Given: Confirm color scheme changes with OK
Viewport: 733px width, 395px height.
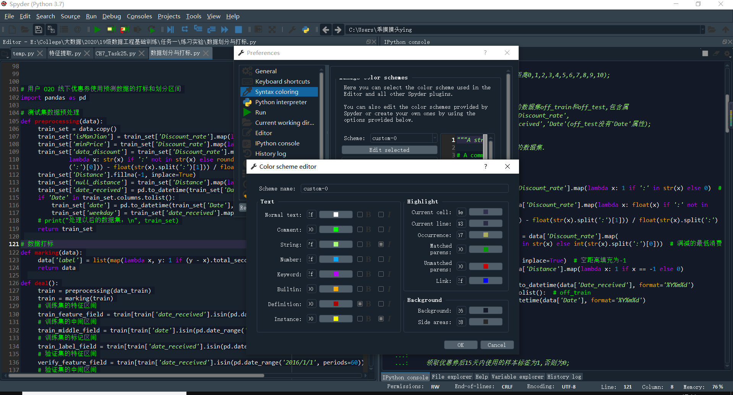Looking at the screenshot, I should tap(461, 345).
